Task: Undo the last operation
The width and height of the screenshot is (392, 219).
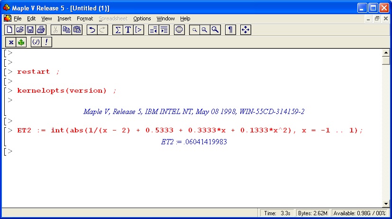Action: point(92,30)
